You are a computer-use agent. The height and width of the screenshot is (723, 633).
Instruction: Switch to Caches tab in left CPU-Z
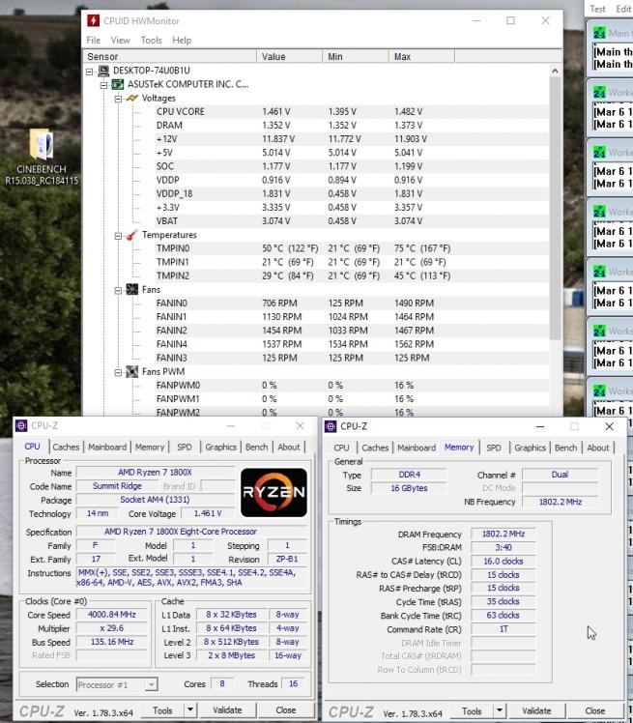click(66, 447)
